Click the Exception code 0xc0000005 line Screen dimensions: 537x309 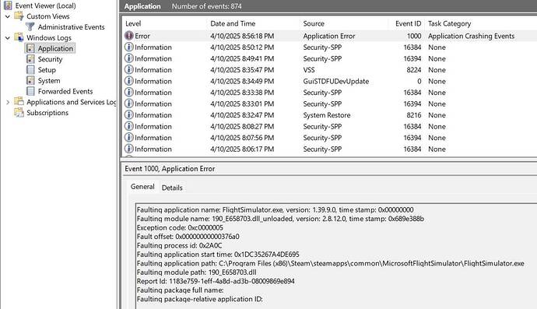pos(180,227)
